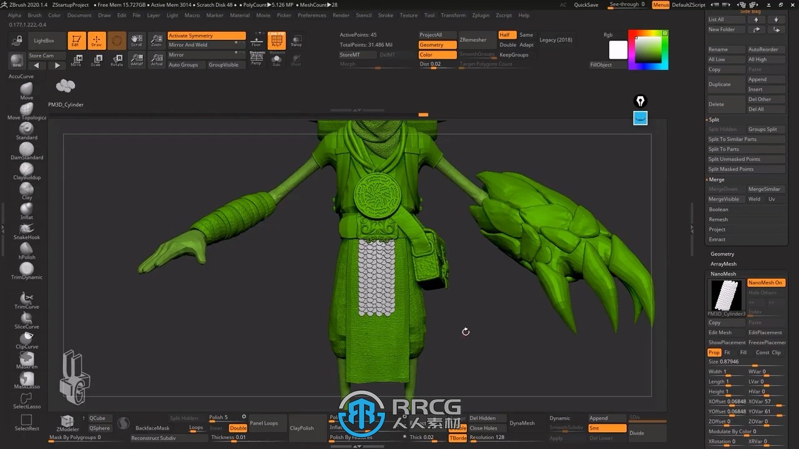Collapse the NanoMesh subpalette
799x449 pixels.
723,274
